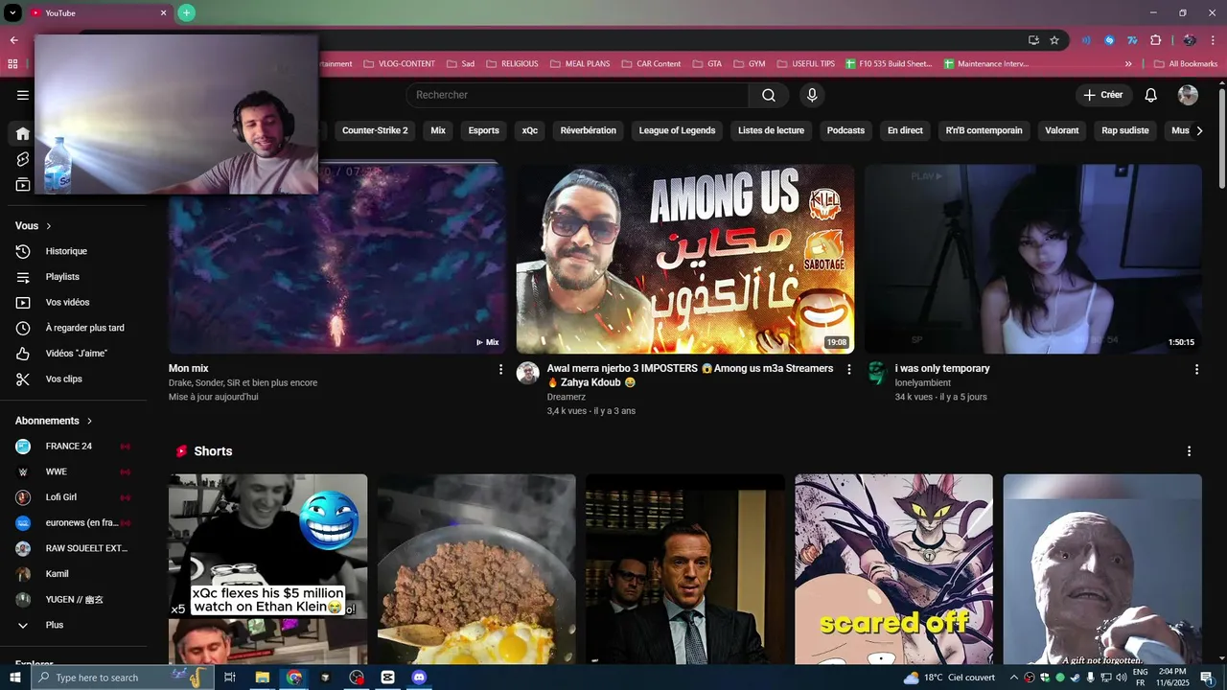
Task: Open the YouTube account avatar menu
Action: (x=1188, y=95)
